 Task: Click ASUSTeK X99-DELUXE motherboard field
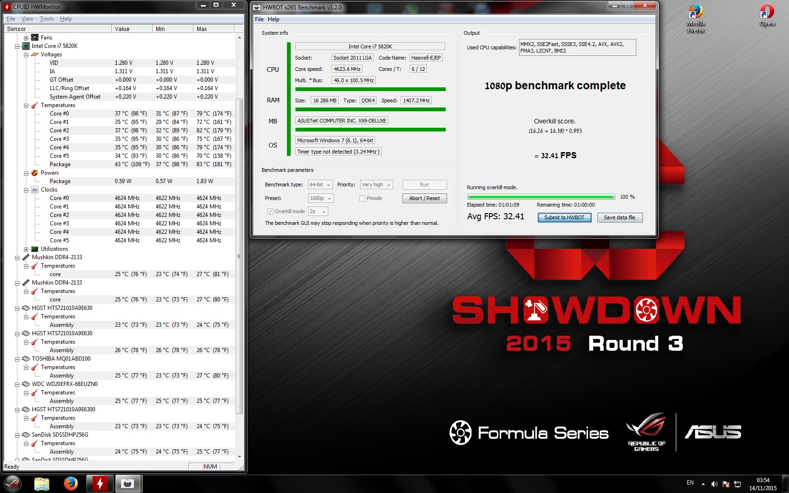click(341, 121)
